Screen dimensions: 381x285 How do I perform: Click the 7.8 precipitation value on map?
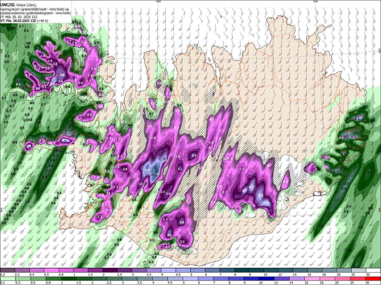pos(156,174)
